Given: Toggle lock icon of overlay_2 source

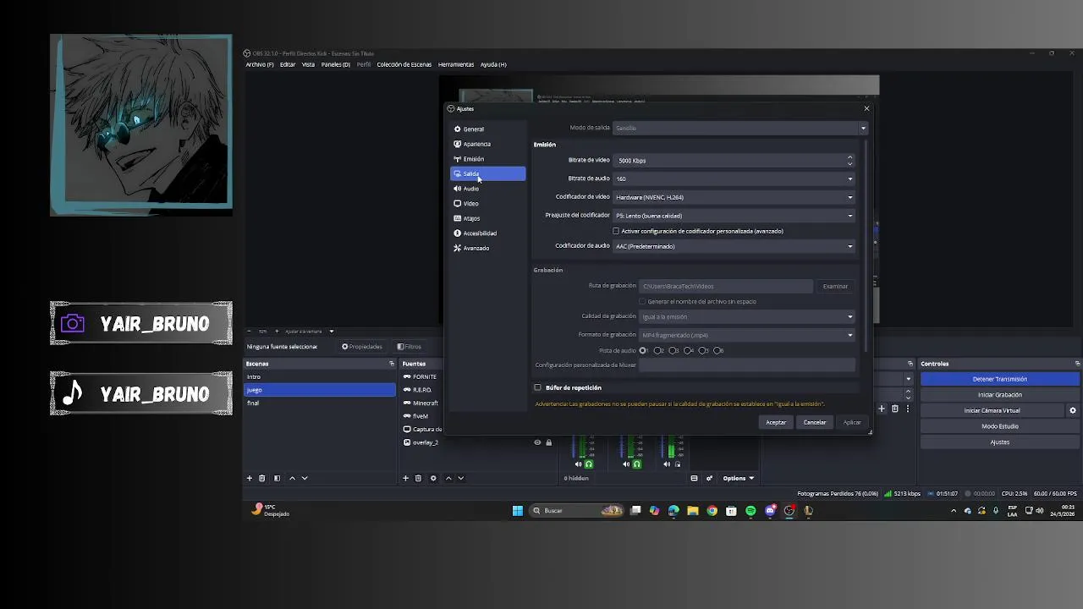Looking at the screenshot, I should tap(548, 442).
